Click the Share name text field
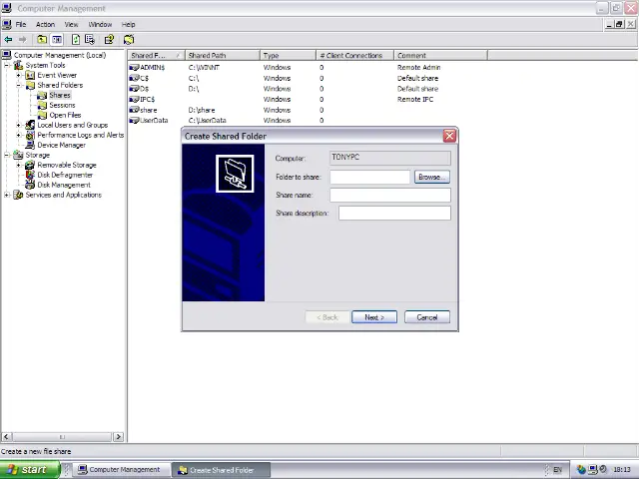639x479 pixels. 389,196
